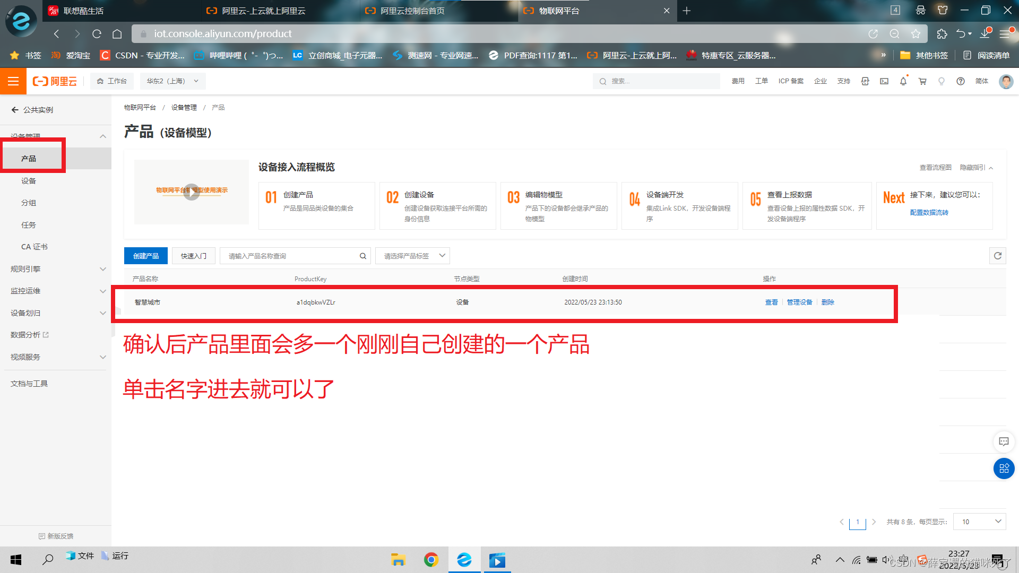The width and height of the screenshot is (1019, 573).
Task: Switch to the 联想酷生活 browser tab
Action: (x=83, y=11)
